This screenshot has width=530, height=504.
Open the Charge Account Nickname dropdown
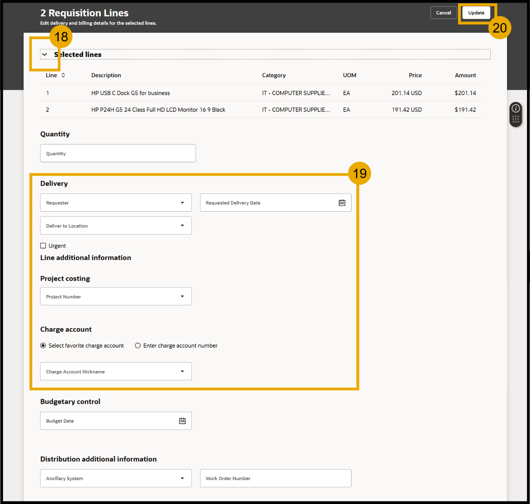coord(182,371)
